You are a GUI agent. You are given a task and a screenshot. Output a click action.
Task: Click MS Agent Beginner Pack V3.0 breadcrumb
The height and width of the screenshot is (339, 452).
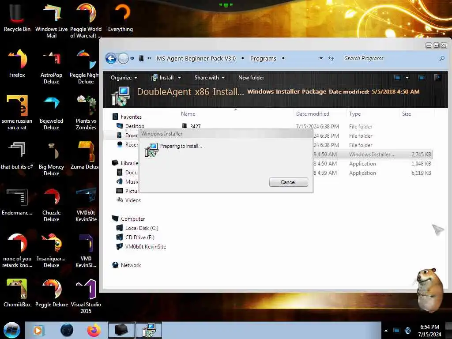coord(196,59)
